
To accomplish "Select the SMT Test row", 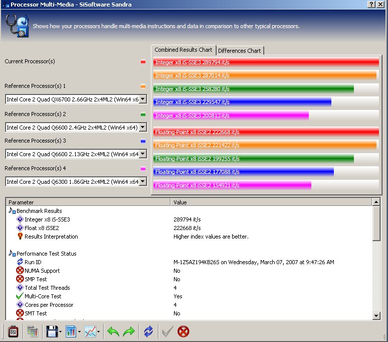I will click(x=189, y=313).
